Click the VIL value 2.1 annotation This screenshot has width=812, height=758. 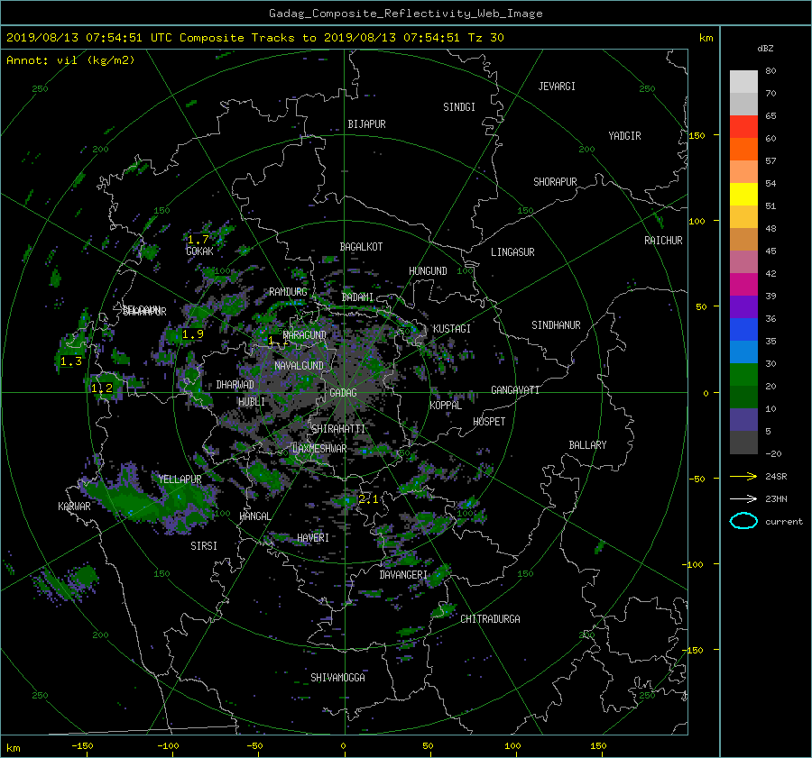(368, 499)
